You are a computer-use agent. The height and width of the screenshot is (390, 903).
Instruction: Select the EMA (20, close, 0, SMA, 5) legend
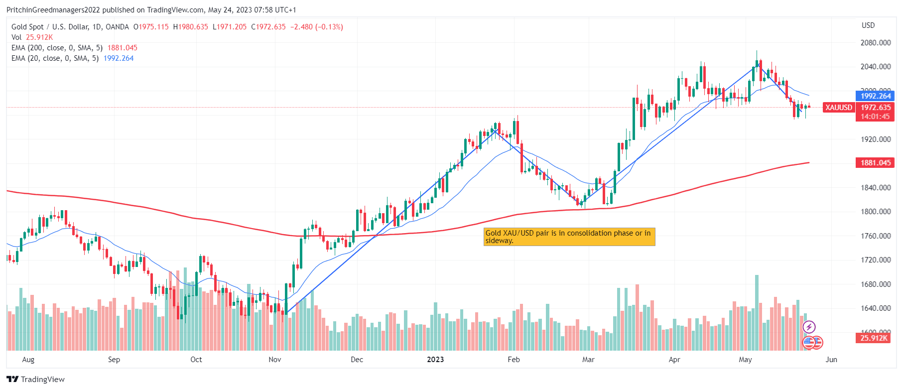55,58
